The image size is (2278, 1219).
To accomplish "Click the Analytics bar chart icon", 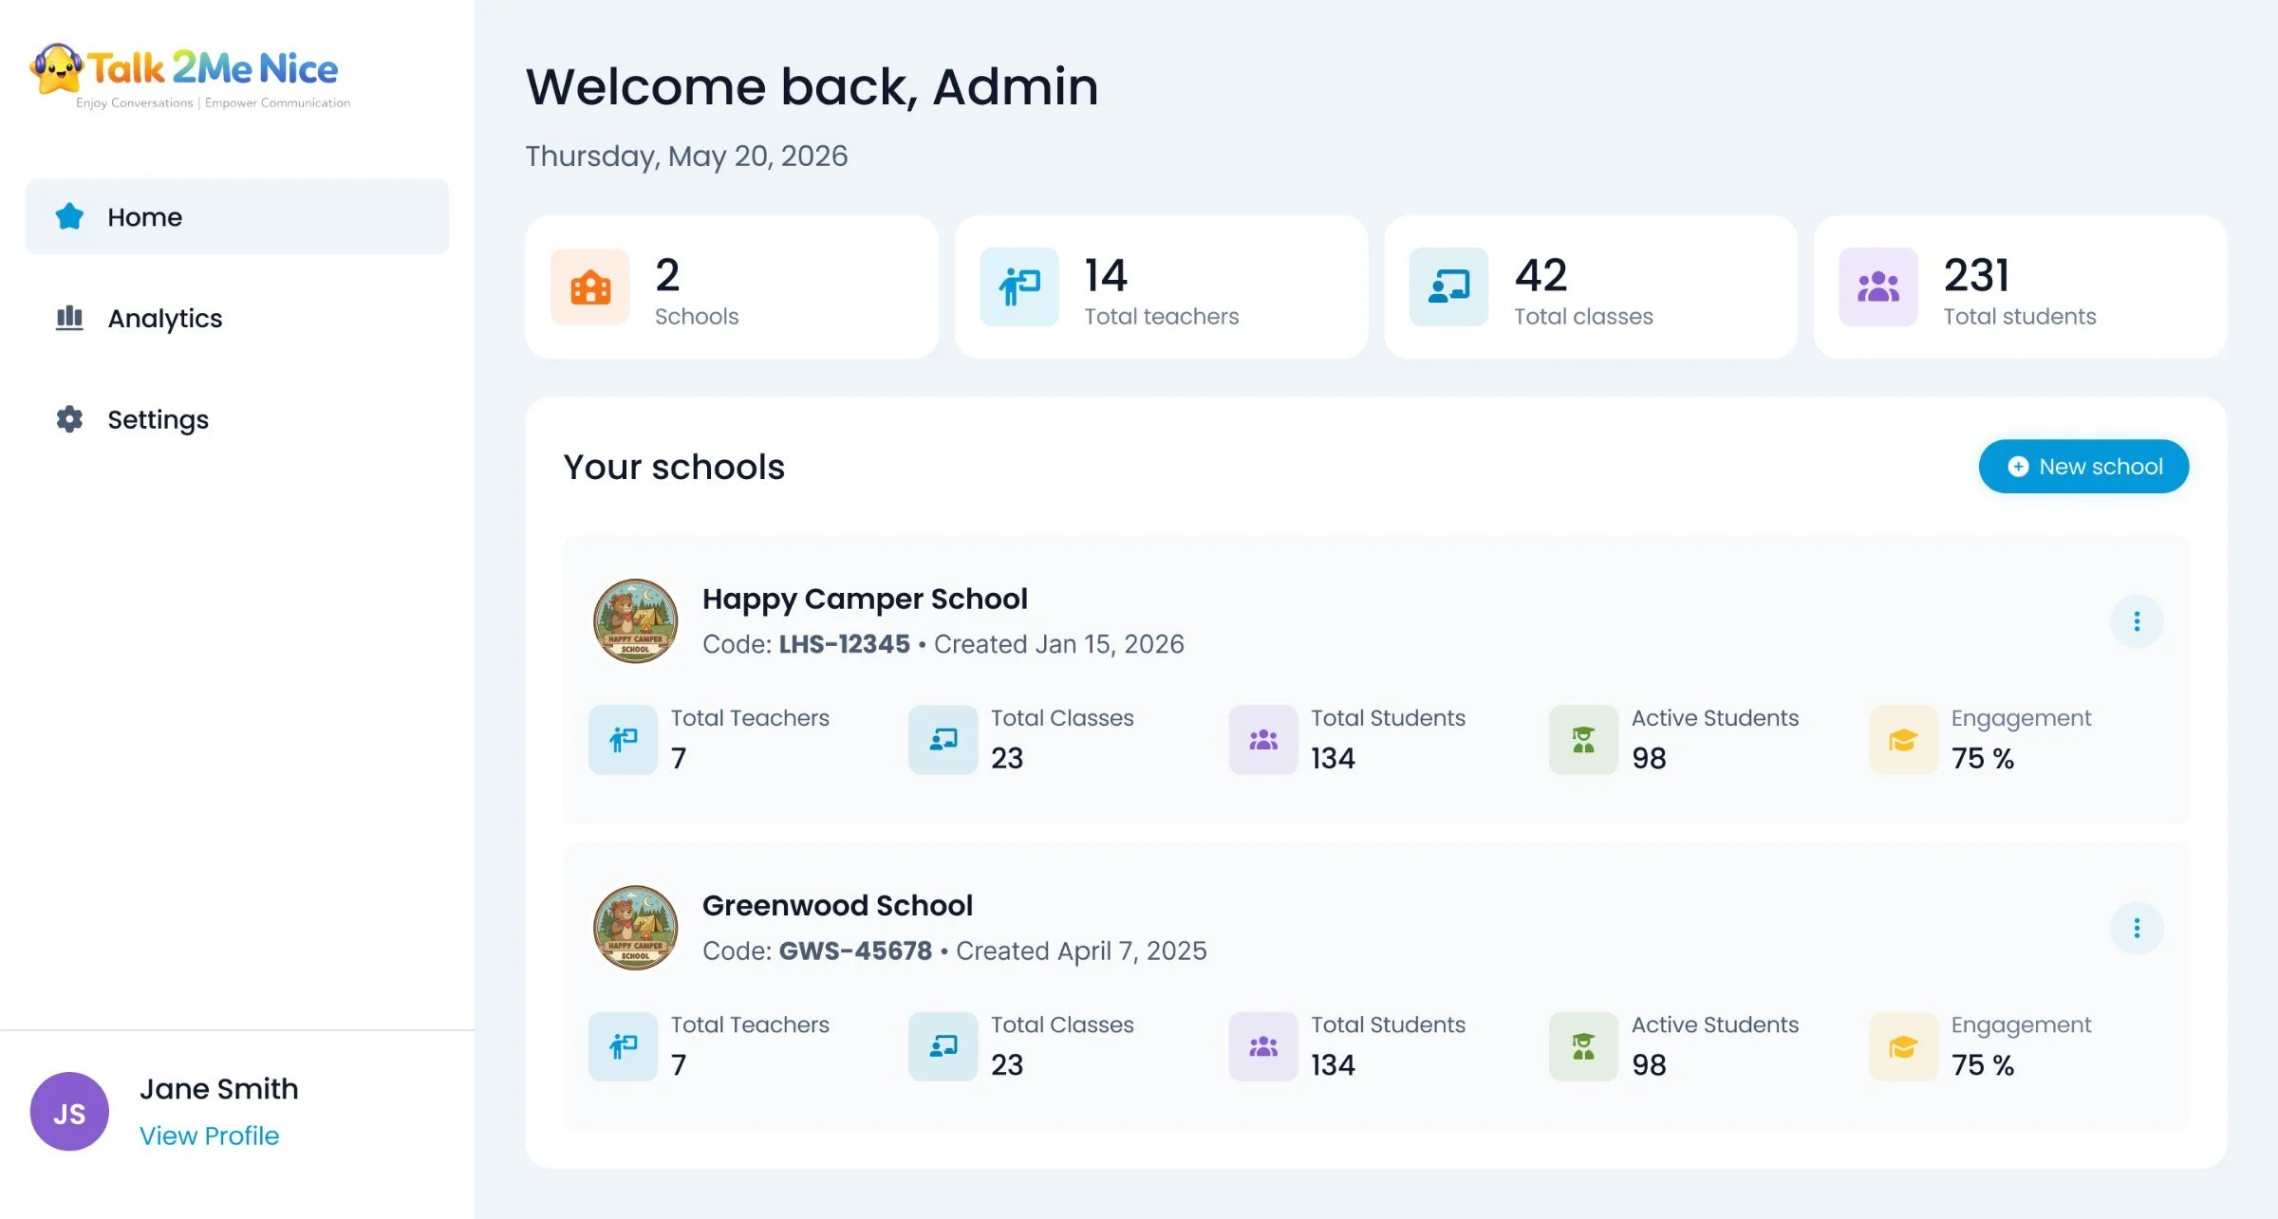I will [x=69, y=318].
